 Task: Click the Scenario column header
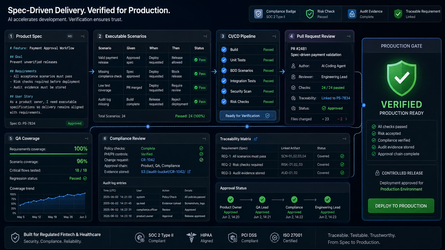pyautogui.click(x=105, y=48)
